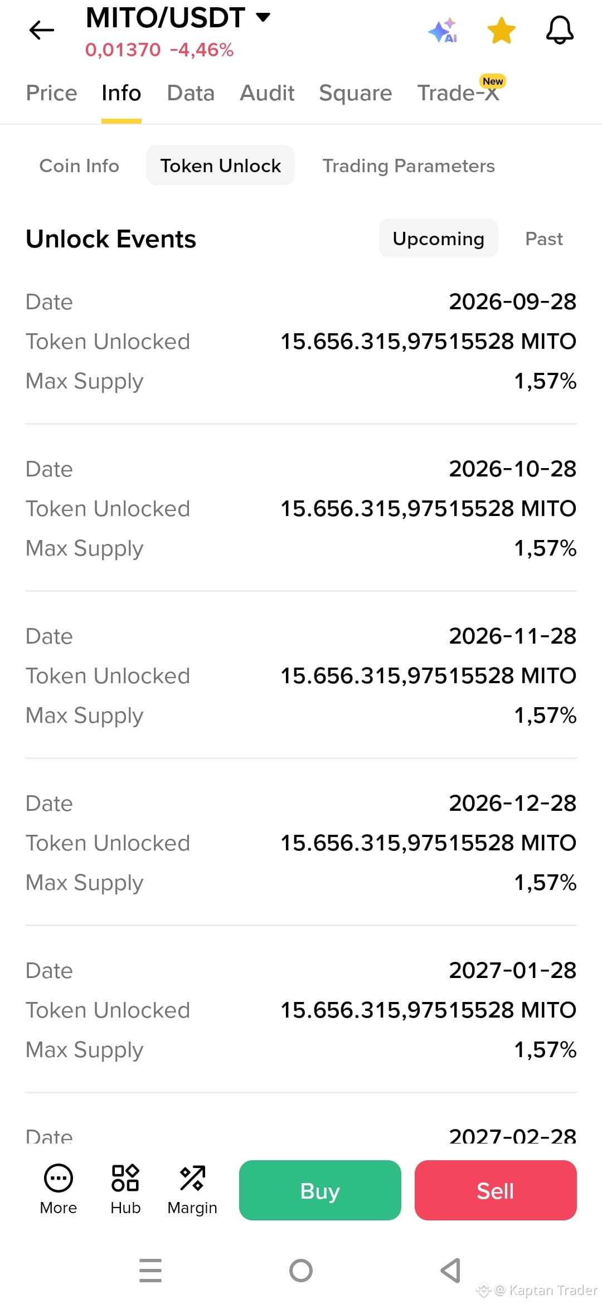602x1304 pixels.
Task: Show Past unlock events
Action: (544, 239)
